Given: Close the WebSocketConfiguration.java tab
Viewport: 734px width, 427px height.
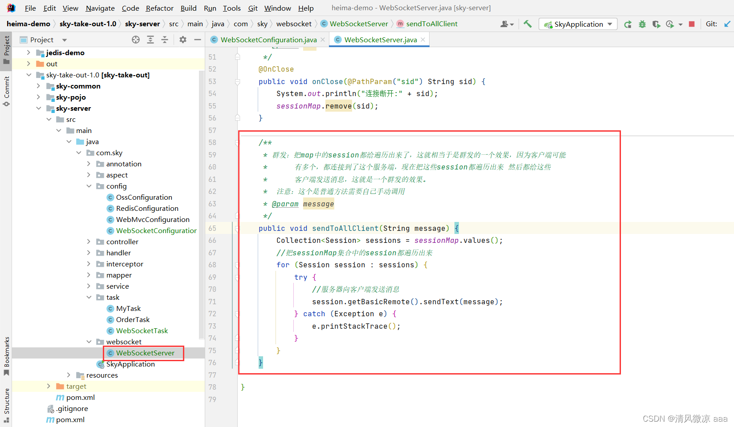Looking at the screenshot, I should 323,40.
